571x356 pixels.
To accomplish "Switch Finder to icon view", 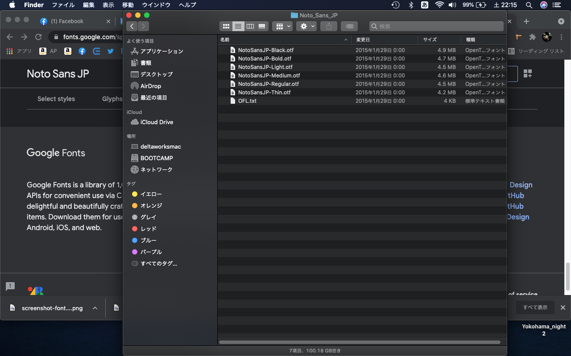I will coord(226,26).
